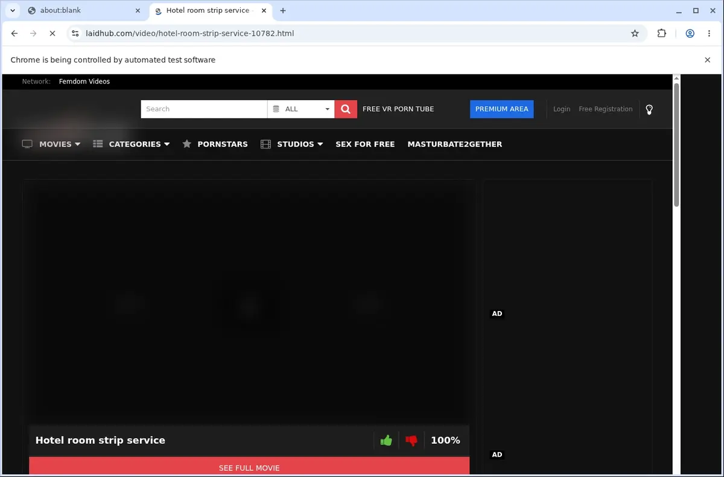The height and width of the screenshot is (477, 724).
Task: Click the address bar URL
Action: [x=190, y=34]
